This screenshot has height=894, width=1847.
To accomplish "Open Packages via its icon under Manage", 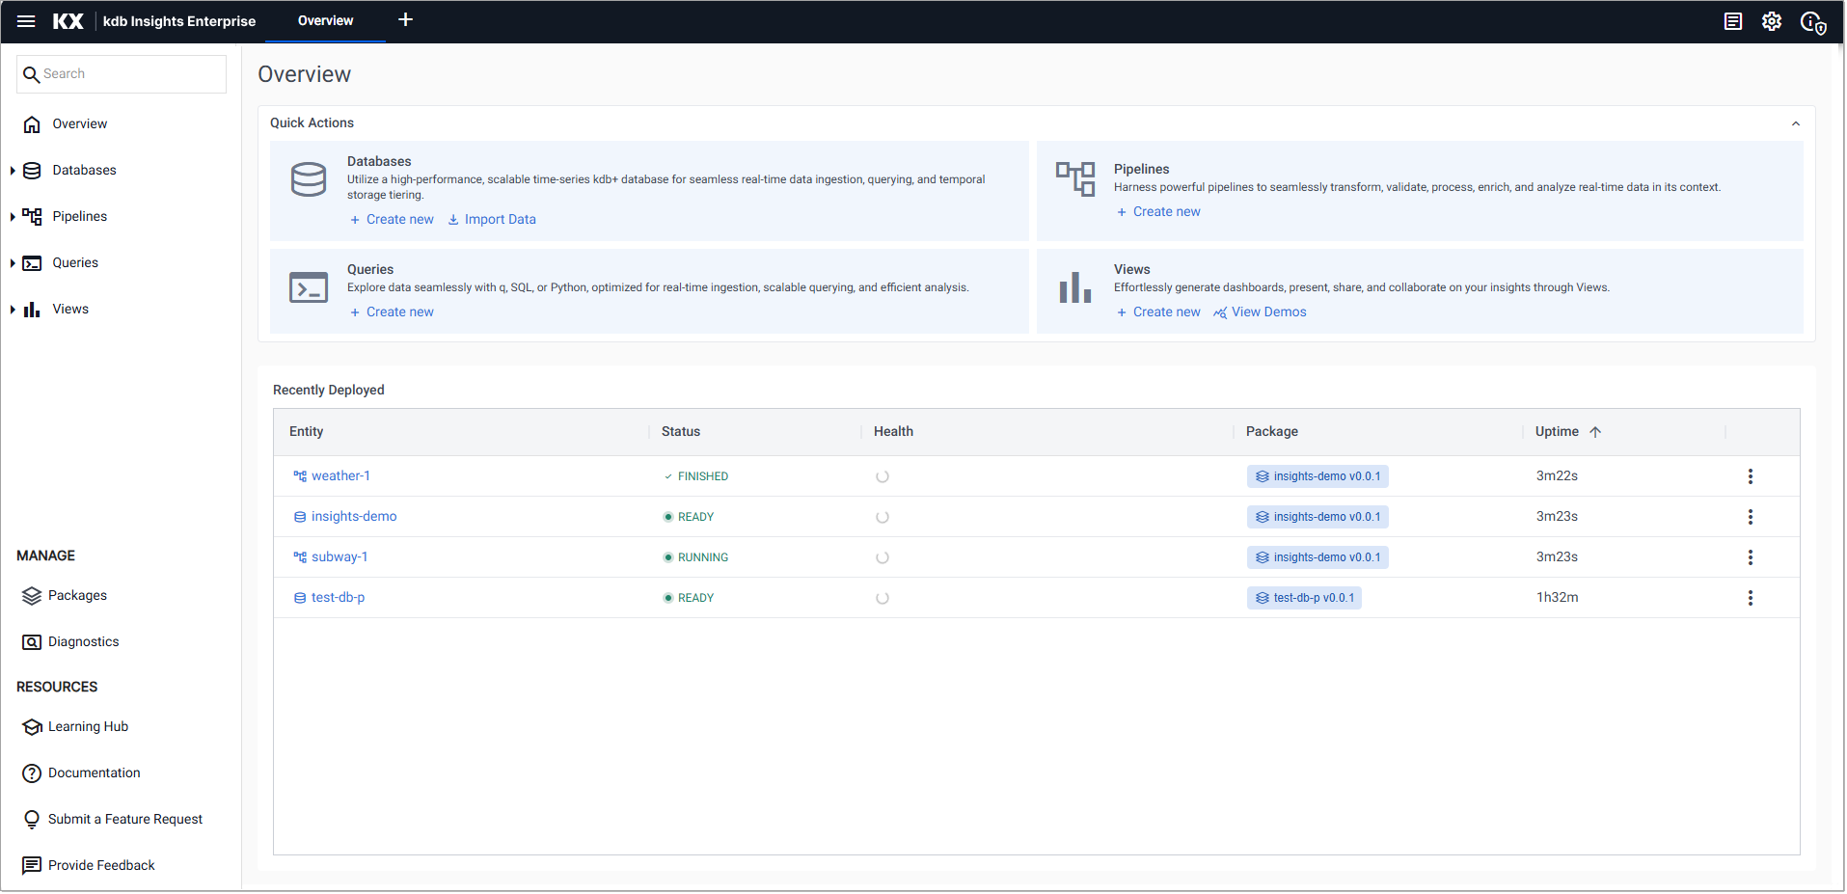I will point(32,595).
